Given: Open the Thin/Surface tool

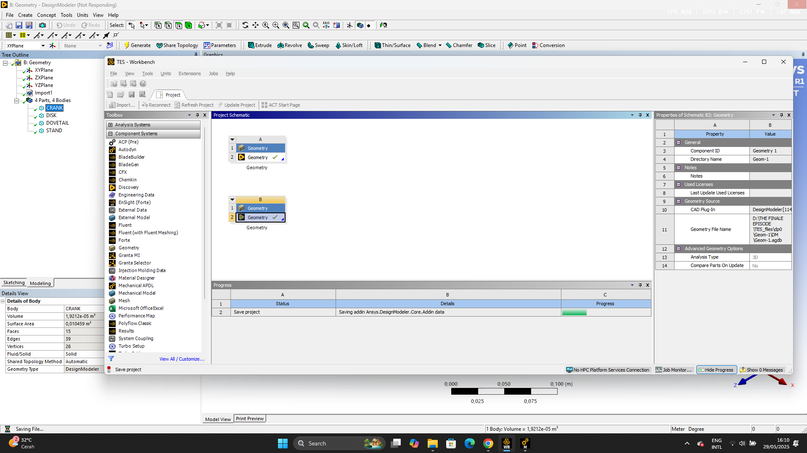Looking at the screenshot, I should click(x=392, y=45).
